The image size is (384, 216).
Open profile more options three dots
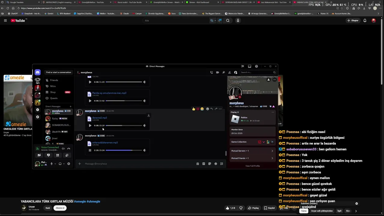coord(274,80)
